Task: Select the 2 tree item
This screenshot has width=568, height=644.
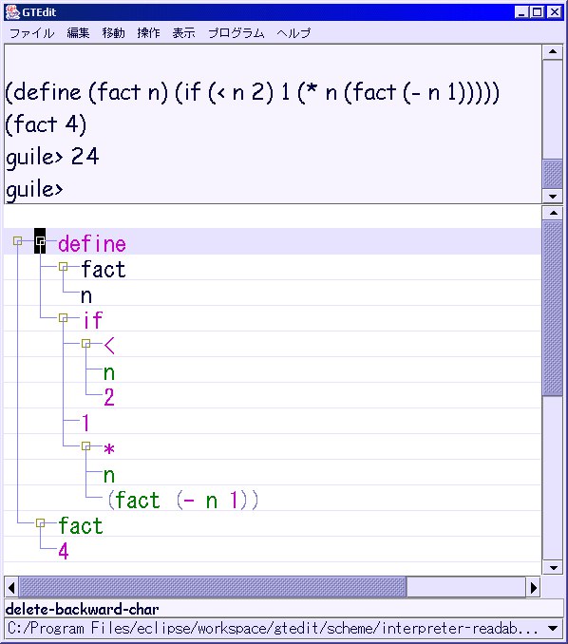Action: pos(109,398)
